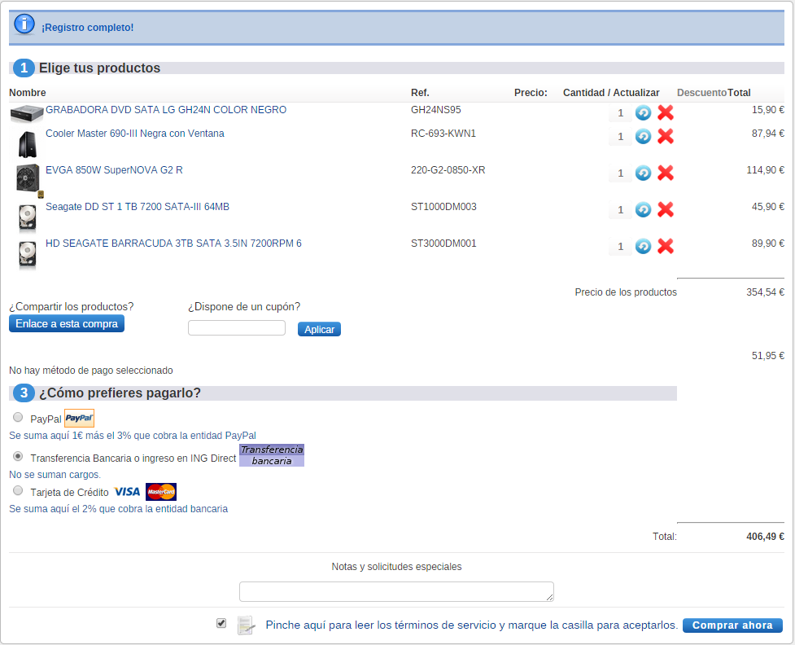Click the Elige tus productos heading
The width and height of the screenshot is (795, 645).
(x=99, y=68)
